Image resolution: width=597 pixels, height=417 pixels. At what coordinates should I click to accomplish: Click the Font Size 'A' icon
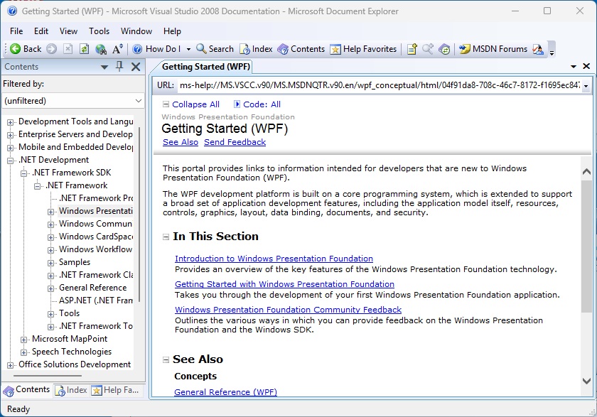pos(118,49)
